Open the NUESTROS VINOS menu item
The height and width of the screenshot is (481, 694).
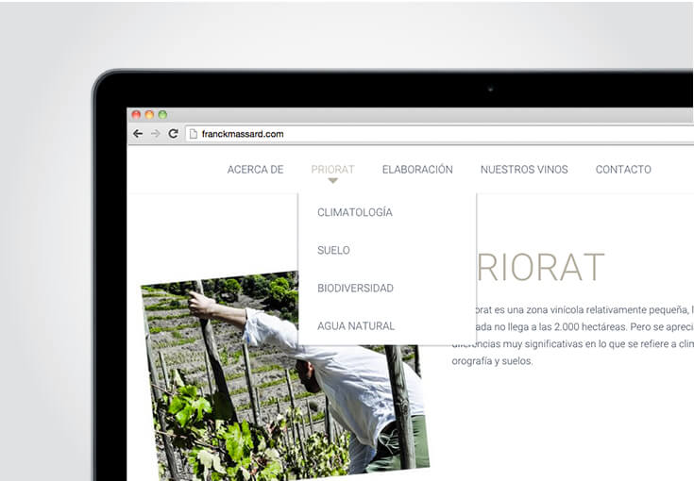524,170
